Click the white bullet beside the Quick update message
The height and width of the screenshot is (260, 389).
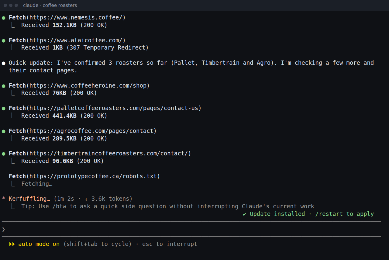(x=4, y=63)
